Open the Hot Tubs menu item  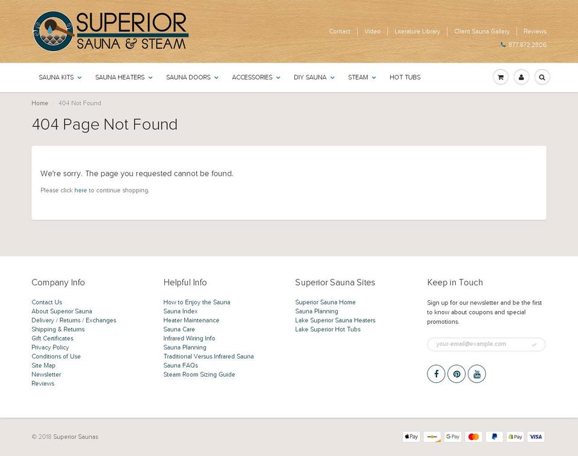405,78
